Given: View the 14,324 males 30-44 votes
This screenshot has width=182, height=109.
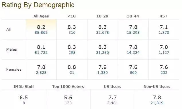Looking at the screenshot, I should [133, 53].
